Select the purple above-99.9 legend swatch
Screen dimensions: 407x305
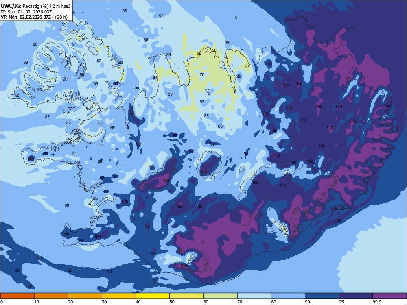pyautogui.click(x=389, y=296)
